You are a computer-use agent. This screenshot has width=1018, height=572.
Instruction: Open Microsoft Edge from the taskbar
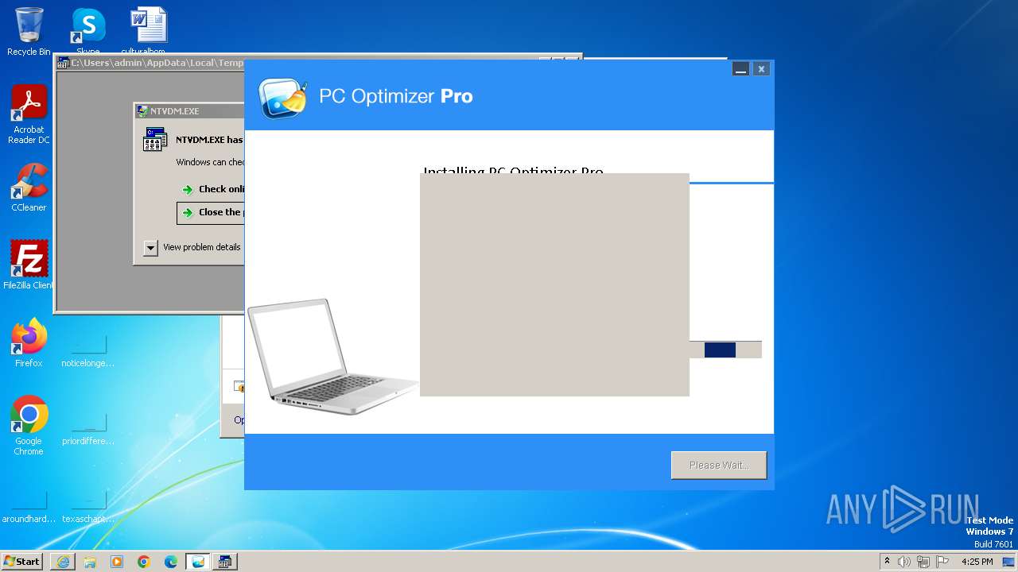[171, 562]
